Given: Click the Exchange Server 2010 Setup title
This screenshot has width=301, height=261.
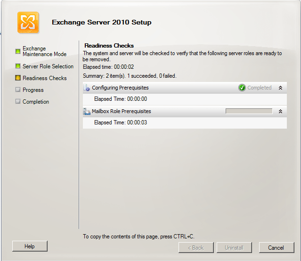Looking at the screenshot, I should coord(102,22).
